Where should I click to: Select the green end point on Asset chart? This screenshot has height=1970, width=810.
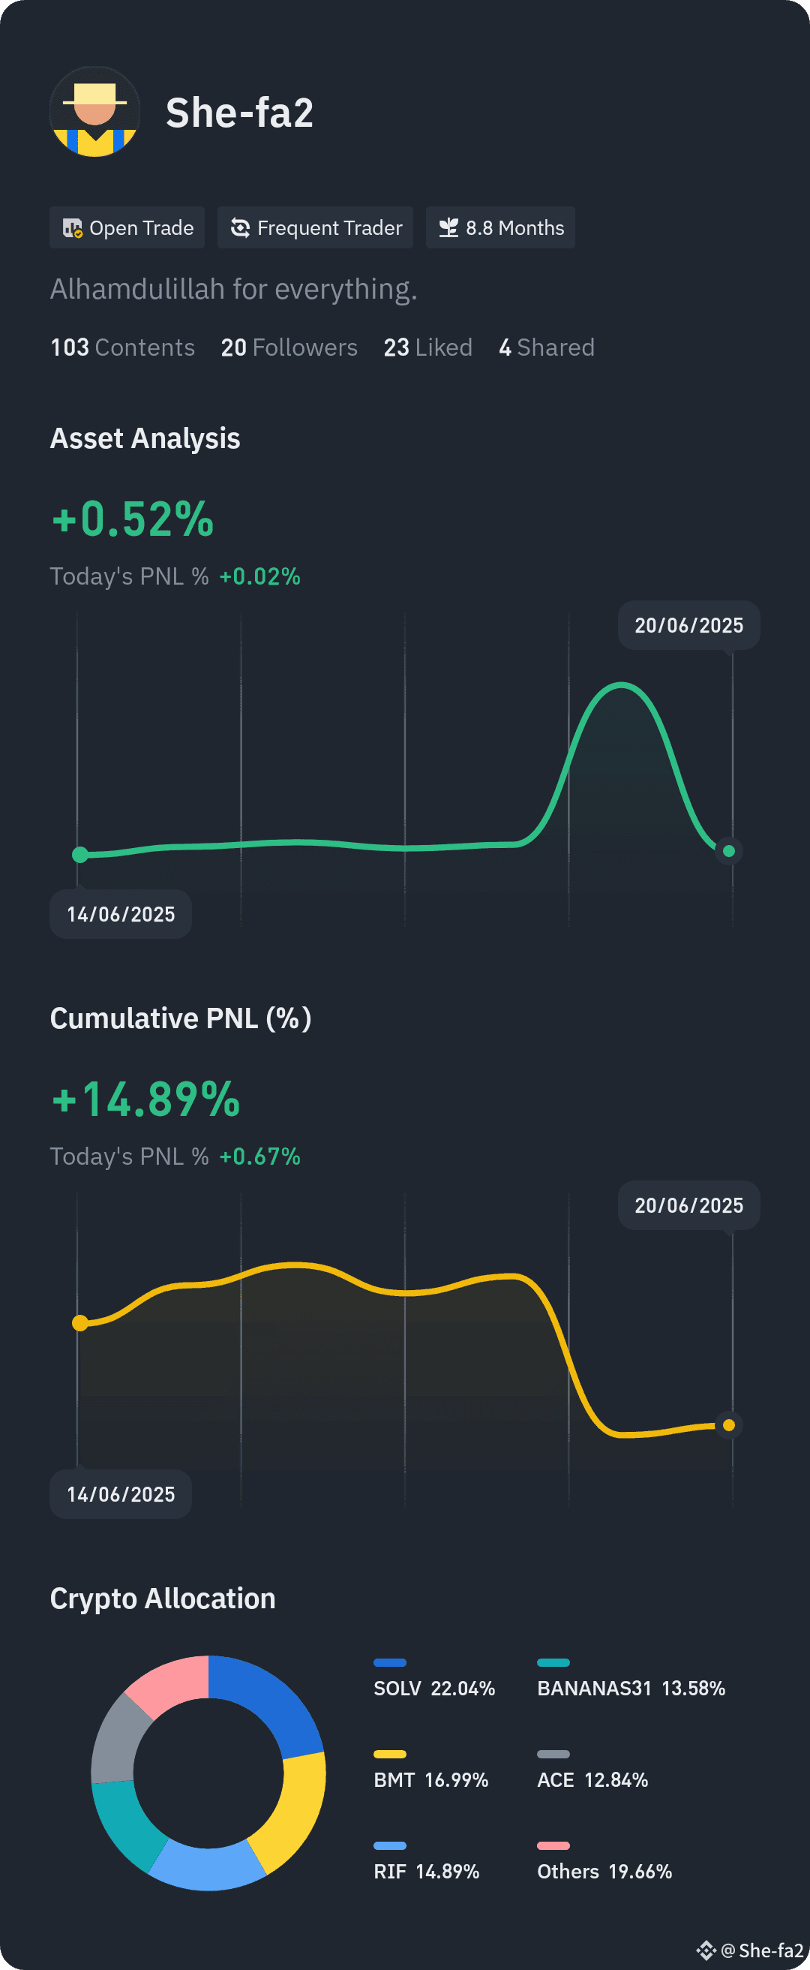[x=729, y=850]
